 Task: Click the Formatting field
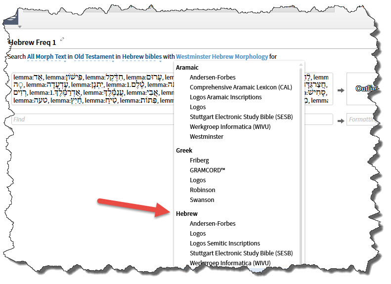point(362,120)
